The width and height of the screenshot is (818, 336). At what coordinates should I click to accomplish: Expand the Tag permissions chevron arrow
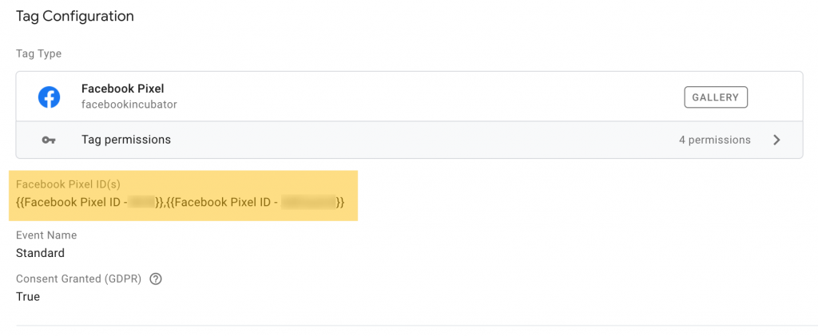[x=776, y=140]
